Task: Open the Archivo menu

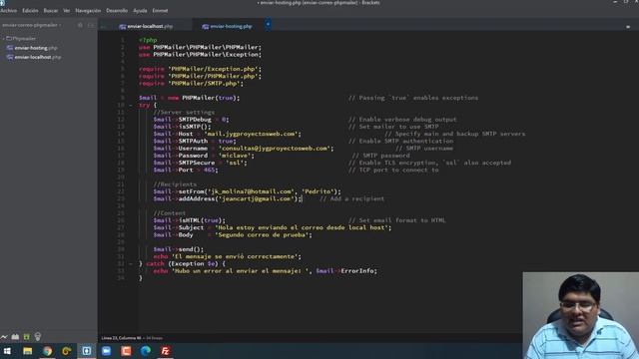Action: pos(9,11)
